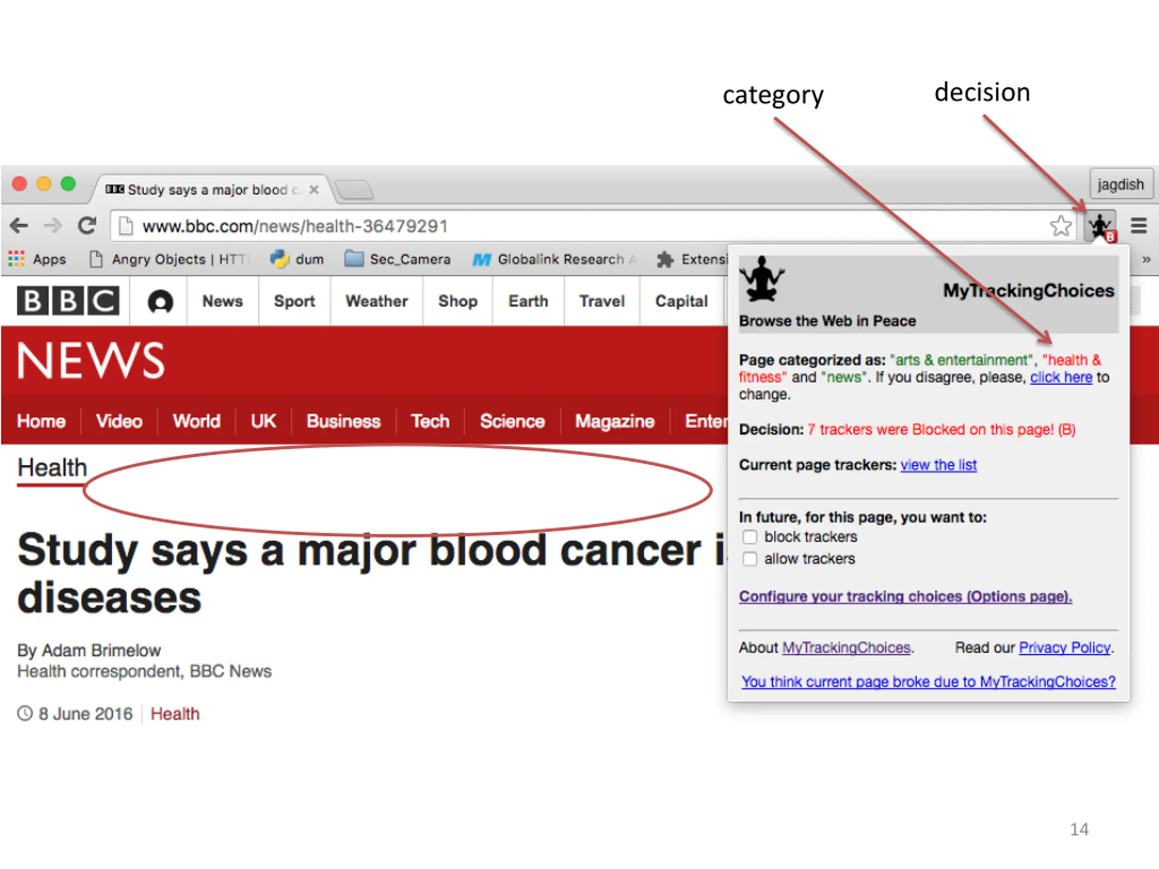Open the BBC account sign-in icon
Screen dimensions: 1159x869
[160, 302]
